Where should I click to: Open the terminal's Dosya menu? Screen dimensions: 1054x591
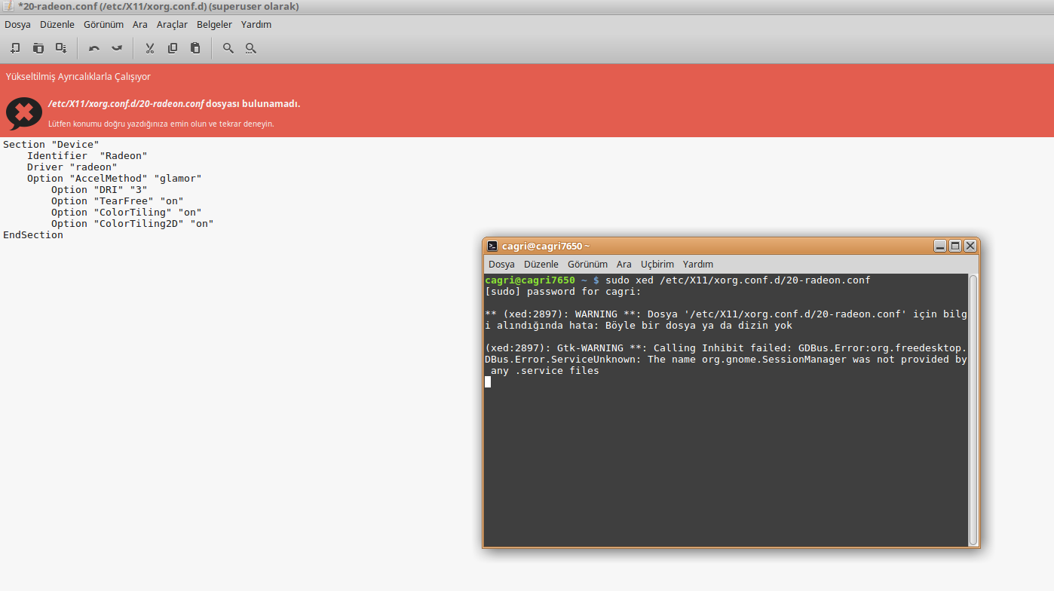501,264
